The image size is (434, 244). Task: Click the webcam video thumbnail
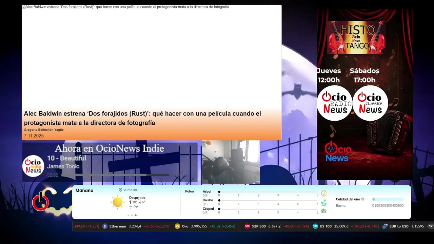pyautogui.click(x=231, y=162)
